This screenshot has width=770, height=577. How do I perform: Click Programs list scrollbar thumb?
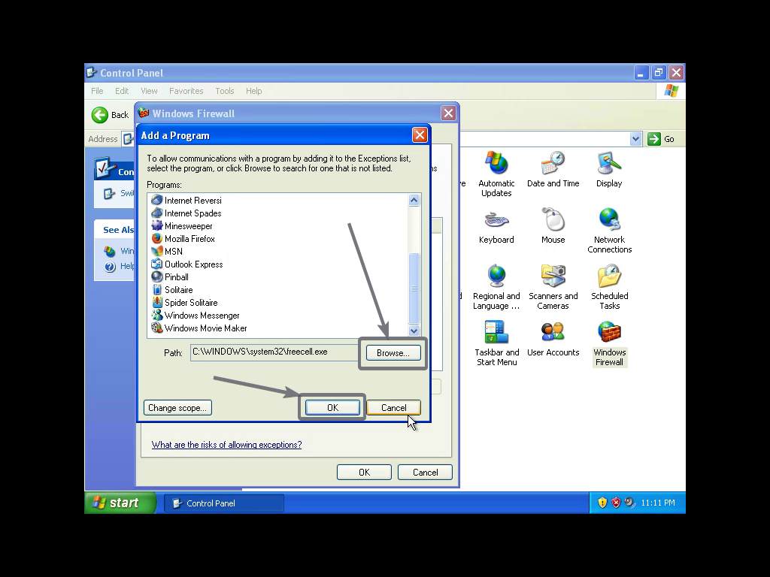pyautogui.click(x=414, y=288)
